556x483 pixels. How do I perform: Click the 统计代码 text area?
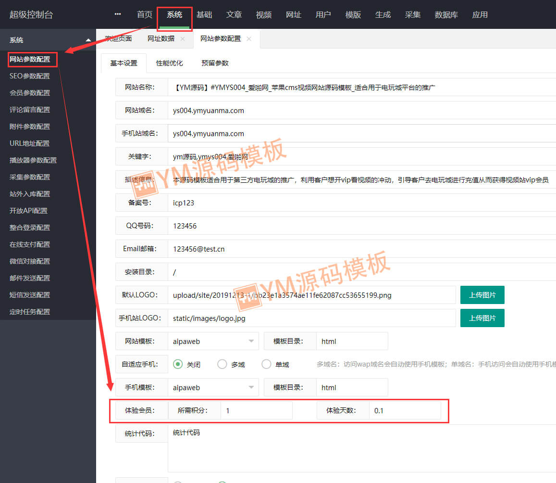pos(360,448)
